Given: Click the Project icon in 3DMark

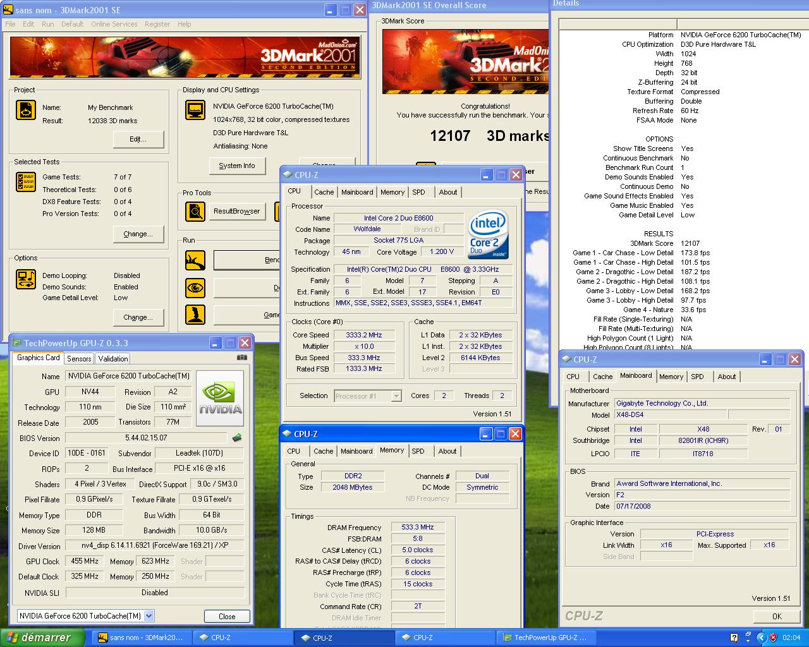Looking at the screenshot, I should 26,110.
